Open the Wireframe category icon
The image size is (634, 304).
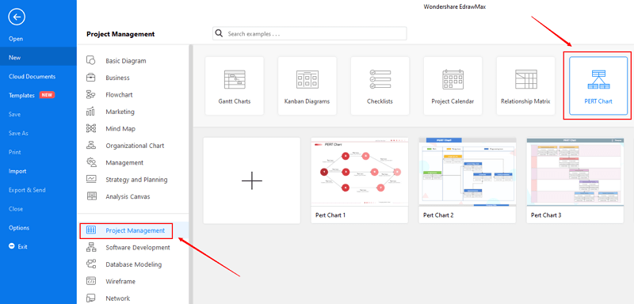tap(91, 281)
